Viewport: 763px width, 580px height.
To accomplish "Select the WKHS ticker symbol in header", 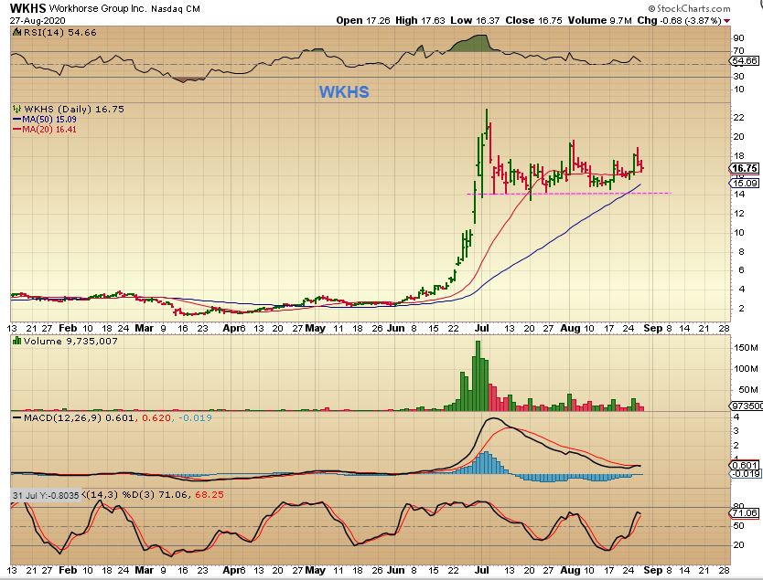I will pos(27,8).
